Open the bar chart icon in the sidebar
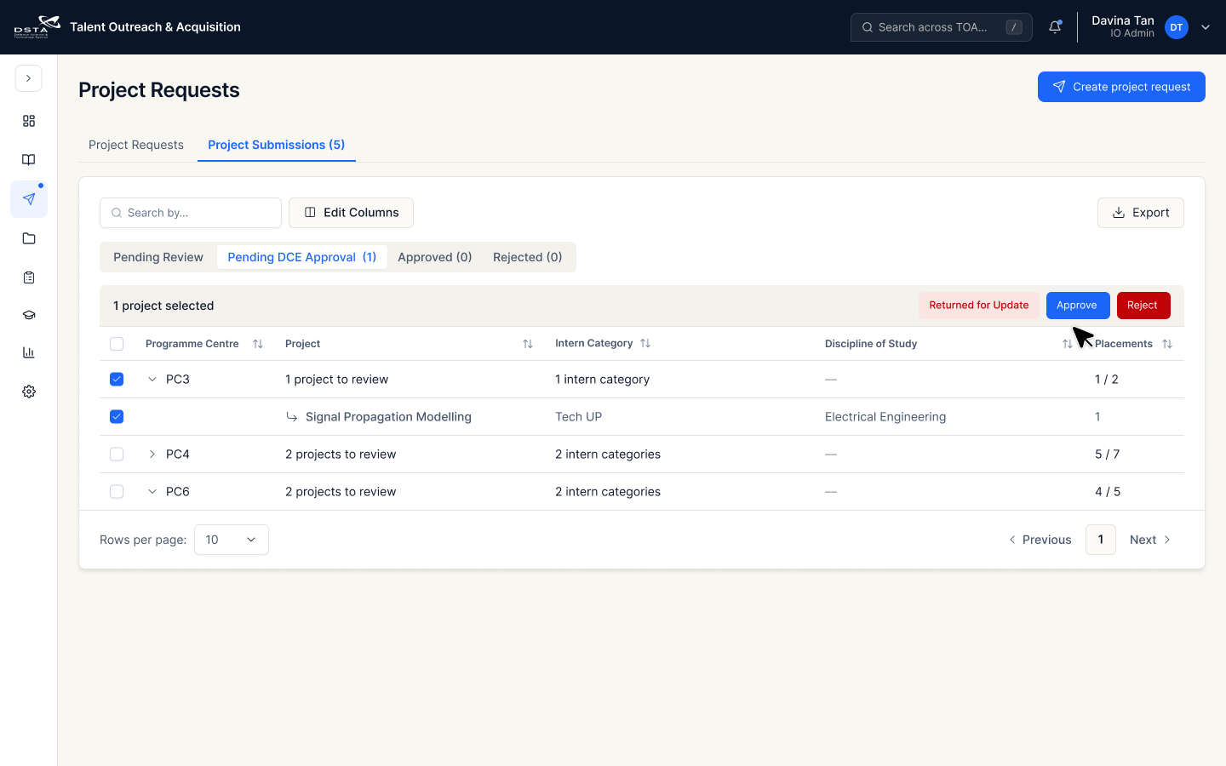The image size is (1226, 766). [29, 352]
